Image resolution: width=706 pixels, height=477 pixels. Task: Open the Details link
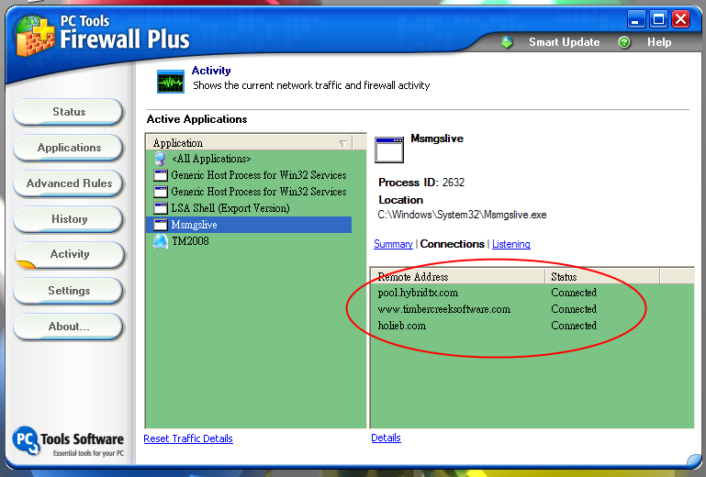[386, 438]
